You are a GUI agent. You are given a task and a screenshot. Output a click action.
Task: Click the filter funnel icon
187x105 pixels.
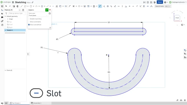(x=6, y=13)
